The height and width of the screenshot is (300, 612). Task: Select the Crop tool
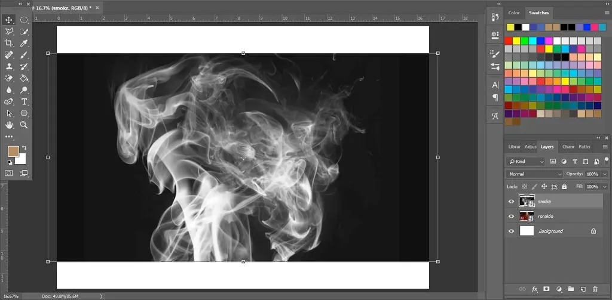click(x=8, y=44)
